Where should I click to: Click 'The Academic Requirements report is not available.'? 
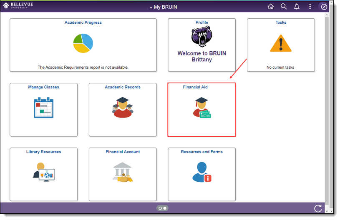(83, 67)
